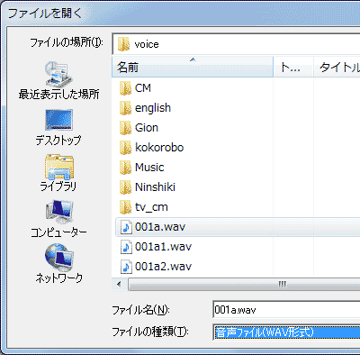Image resolution: width=360 pixels, height=355 pixels.
Task: Click the ファイル名 input field
Action: 286,310
